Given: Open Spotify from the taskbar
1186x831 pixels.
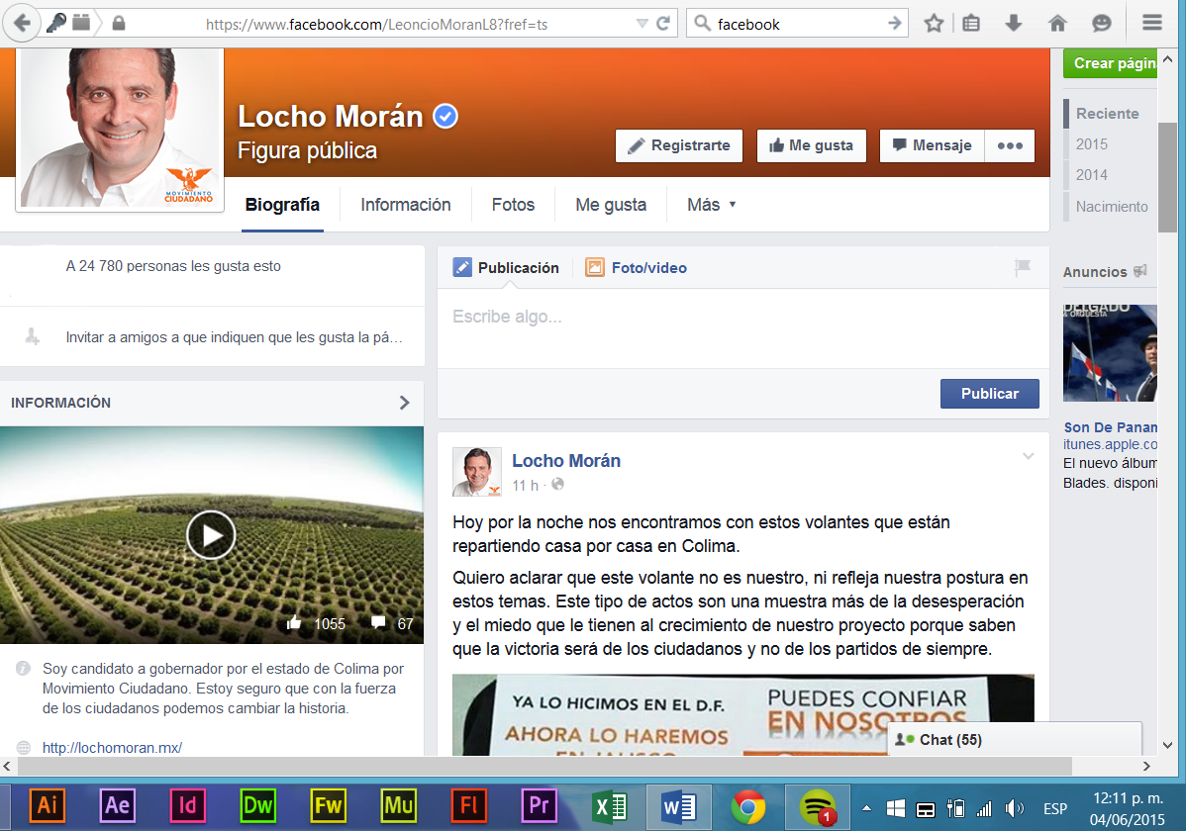Looking at the screenshot, I should coord(818,807).
